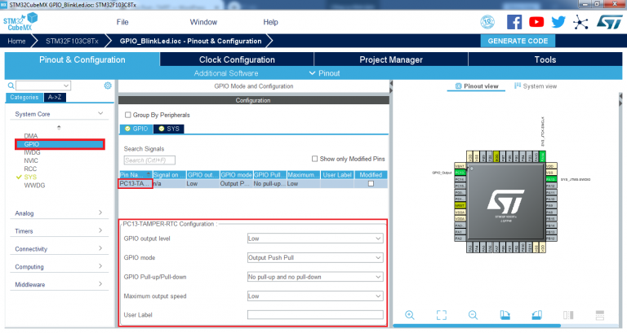Screen dimensions: 627x333
Task: Rotate the chip view clockwise
Action: tap(505, 314)
